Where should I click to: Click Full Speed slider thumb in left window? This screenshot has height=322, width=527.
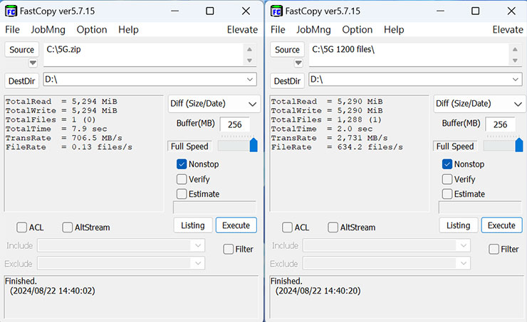(x=254, y=145)
